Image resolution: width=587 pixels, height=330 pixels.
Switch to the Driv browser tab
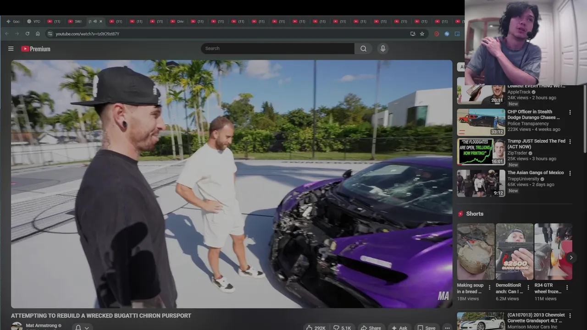coord(177,22)
